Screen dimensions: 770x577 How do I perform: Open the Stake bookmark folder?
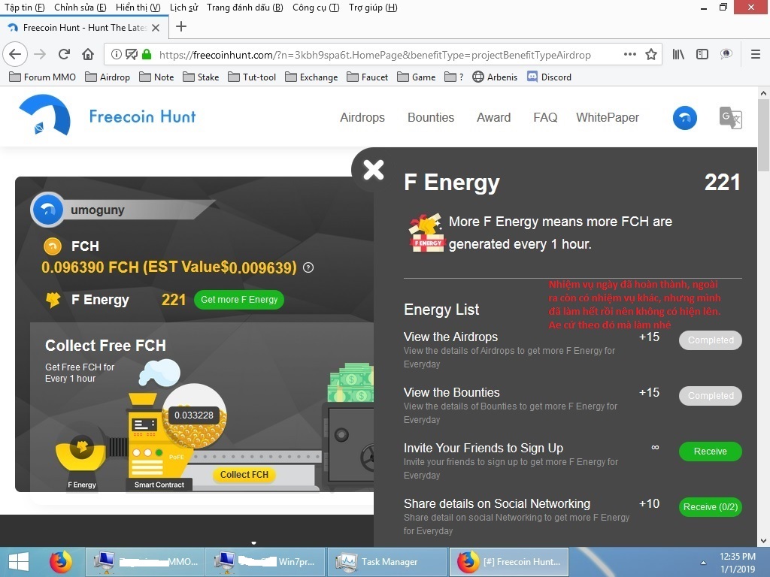[x=202, y=77]
